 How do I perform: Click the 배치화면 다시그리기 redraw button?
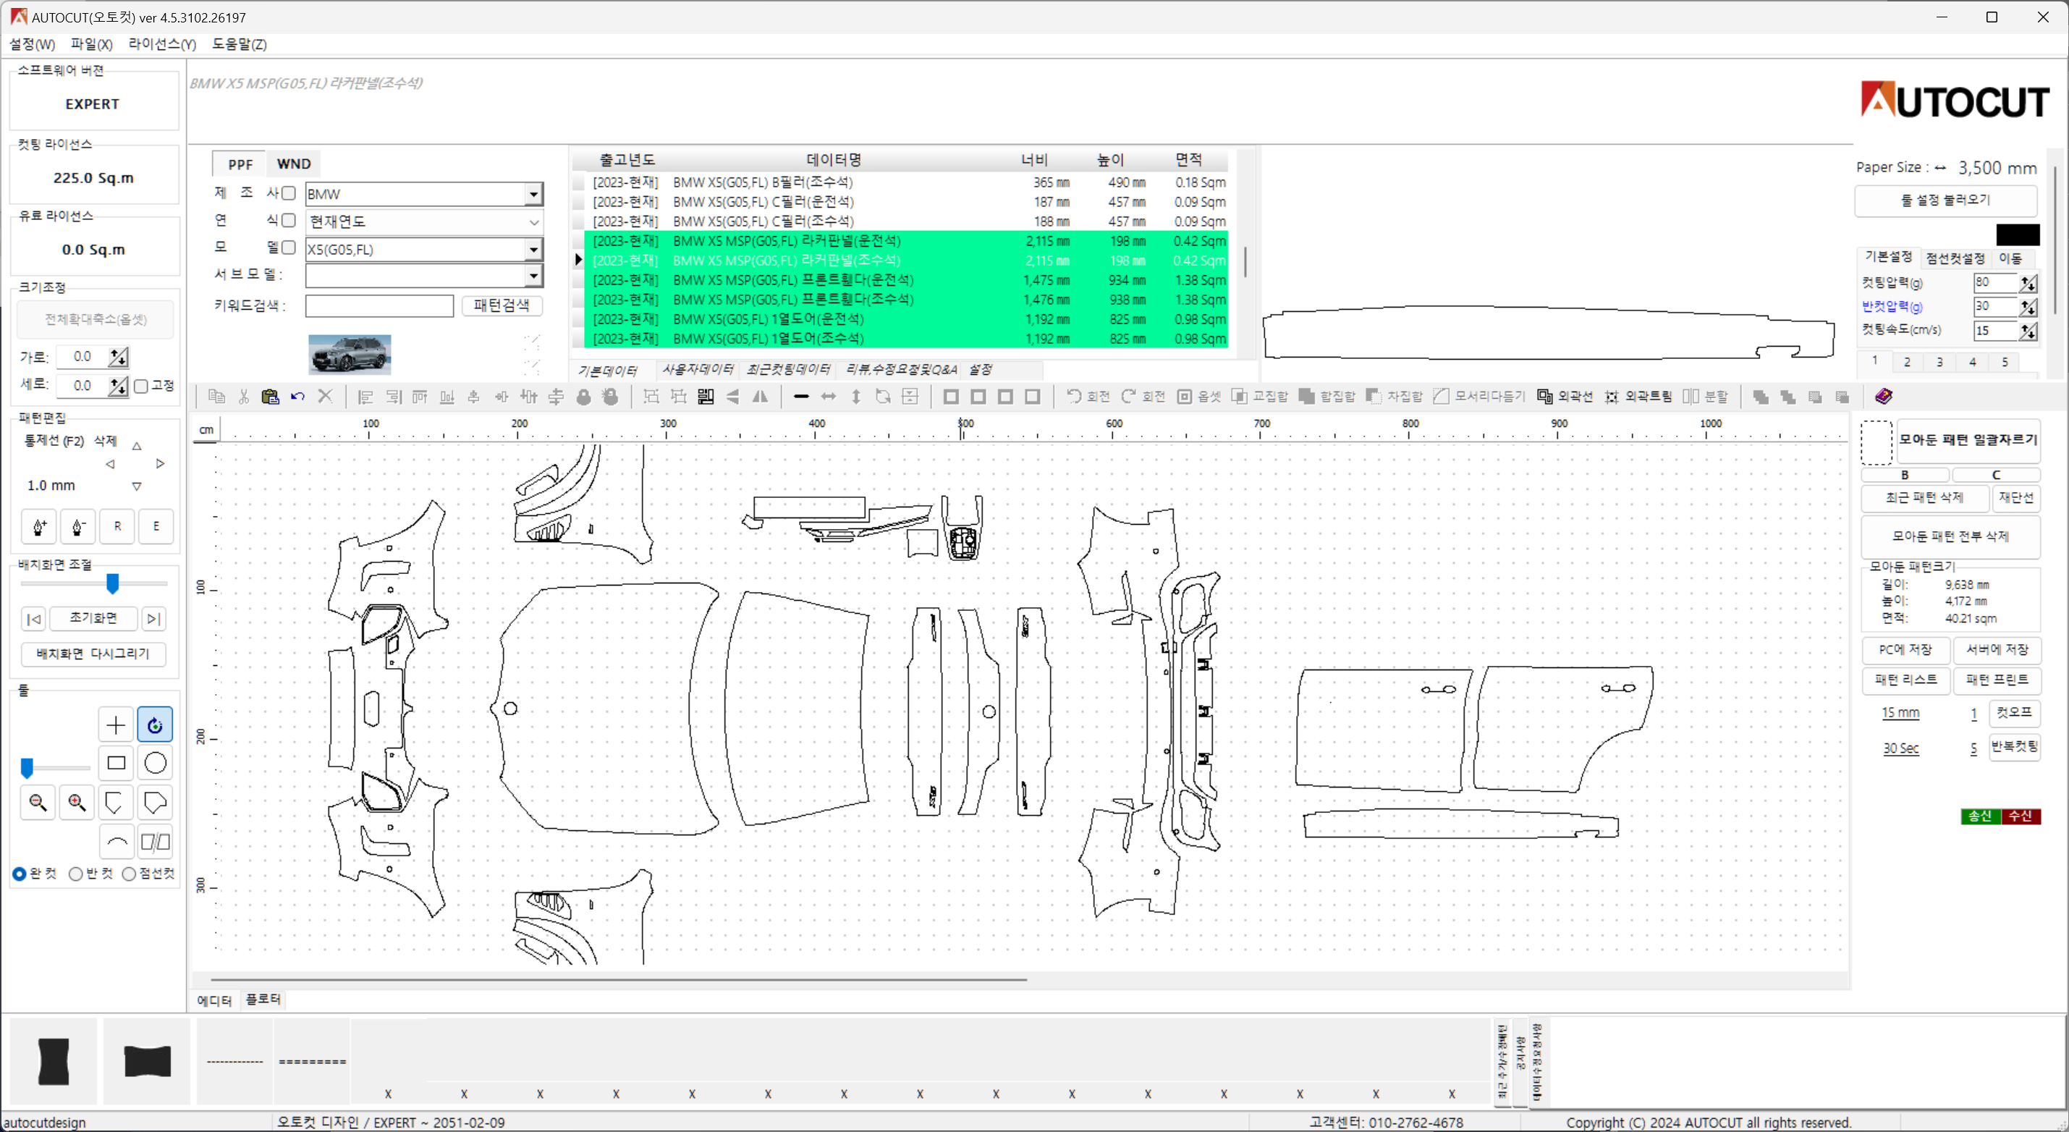pyautogui.click(x=93, y=654)
